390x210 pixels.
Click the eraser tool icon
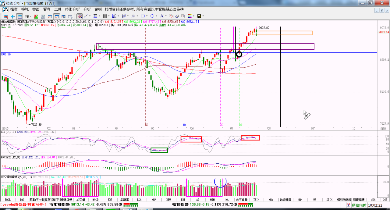tap(177, 16)
